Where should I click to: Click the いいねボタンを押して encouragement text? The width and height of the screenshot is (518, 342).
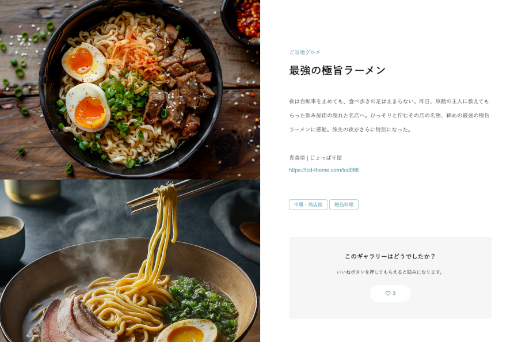coord(390,272)
